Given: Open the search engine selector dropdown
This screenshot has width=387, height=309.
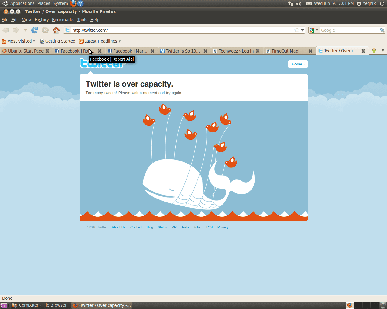Looking at the screenshot, I should [x=314, y=30].
